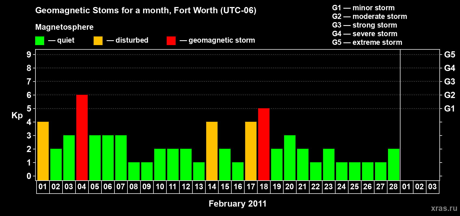Click date cell 04 below the red bar
Screen dimensions: 460x216
tap(82, 187)
